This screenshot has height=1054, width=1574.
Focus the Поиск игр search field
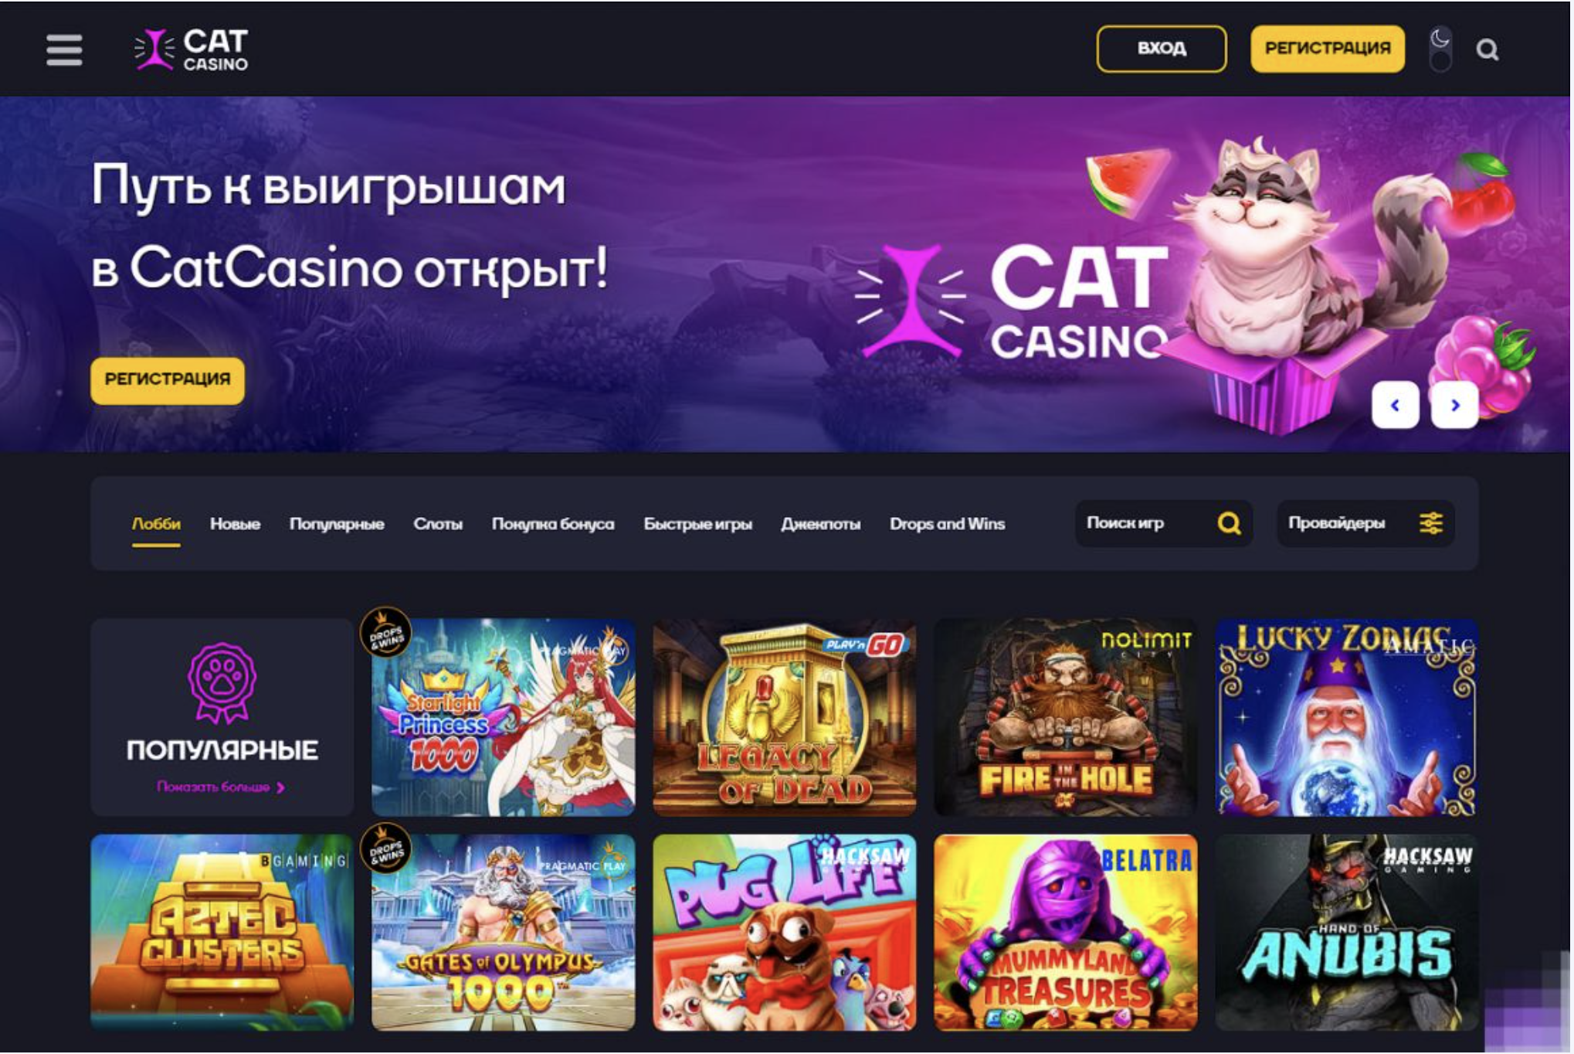[x=1164, y=524]
